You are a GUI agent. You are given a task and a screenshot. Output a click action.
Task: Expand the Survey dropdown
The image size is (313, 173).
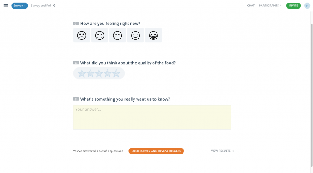tap(20, 6)
